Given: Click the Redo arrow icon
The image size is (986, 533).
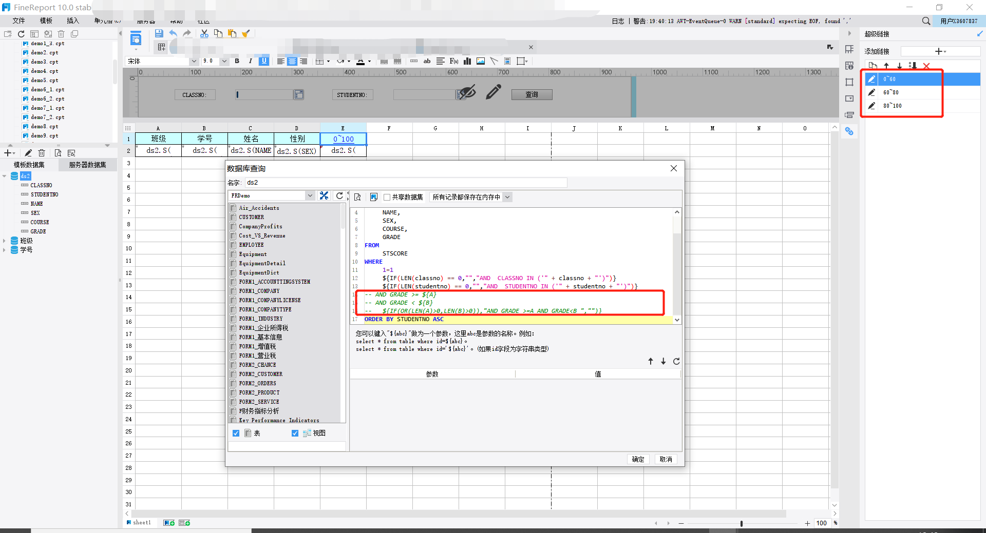Looking at the screenshot, I should coord(187,33).
